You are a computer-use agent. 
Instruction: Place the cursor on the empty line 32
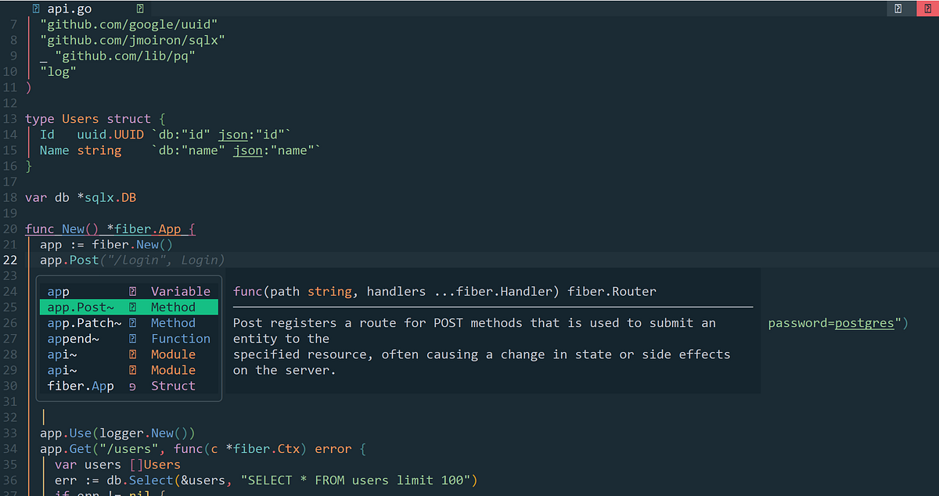43,416
